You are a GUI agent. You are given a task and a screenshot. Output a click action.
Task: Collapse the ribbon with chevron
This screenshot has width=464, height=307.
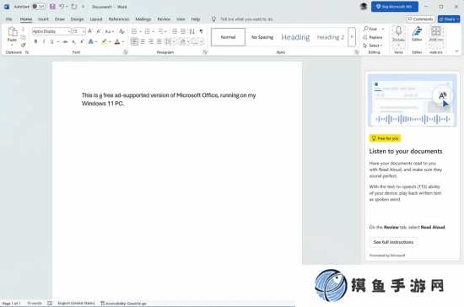tap(456, 51)
